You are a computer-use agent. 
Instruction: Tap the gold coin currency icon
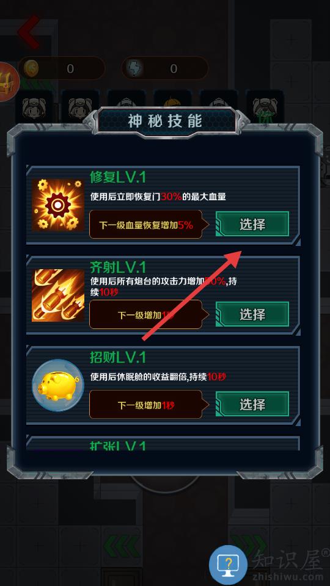31,68
